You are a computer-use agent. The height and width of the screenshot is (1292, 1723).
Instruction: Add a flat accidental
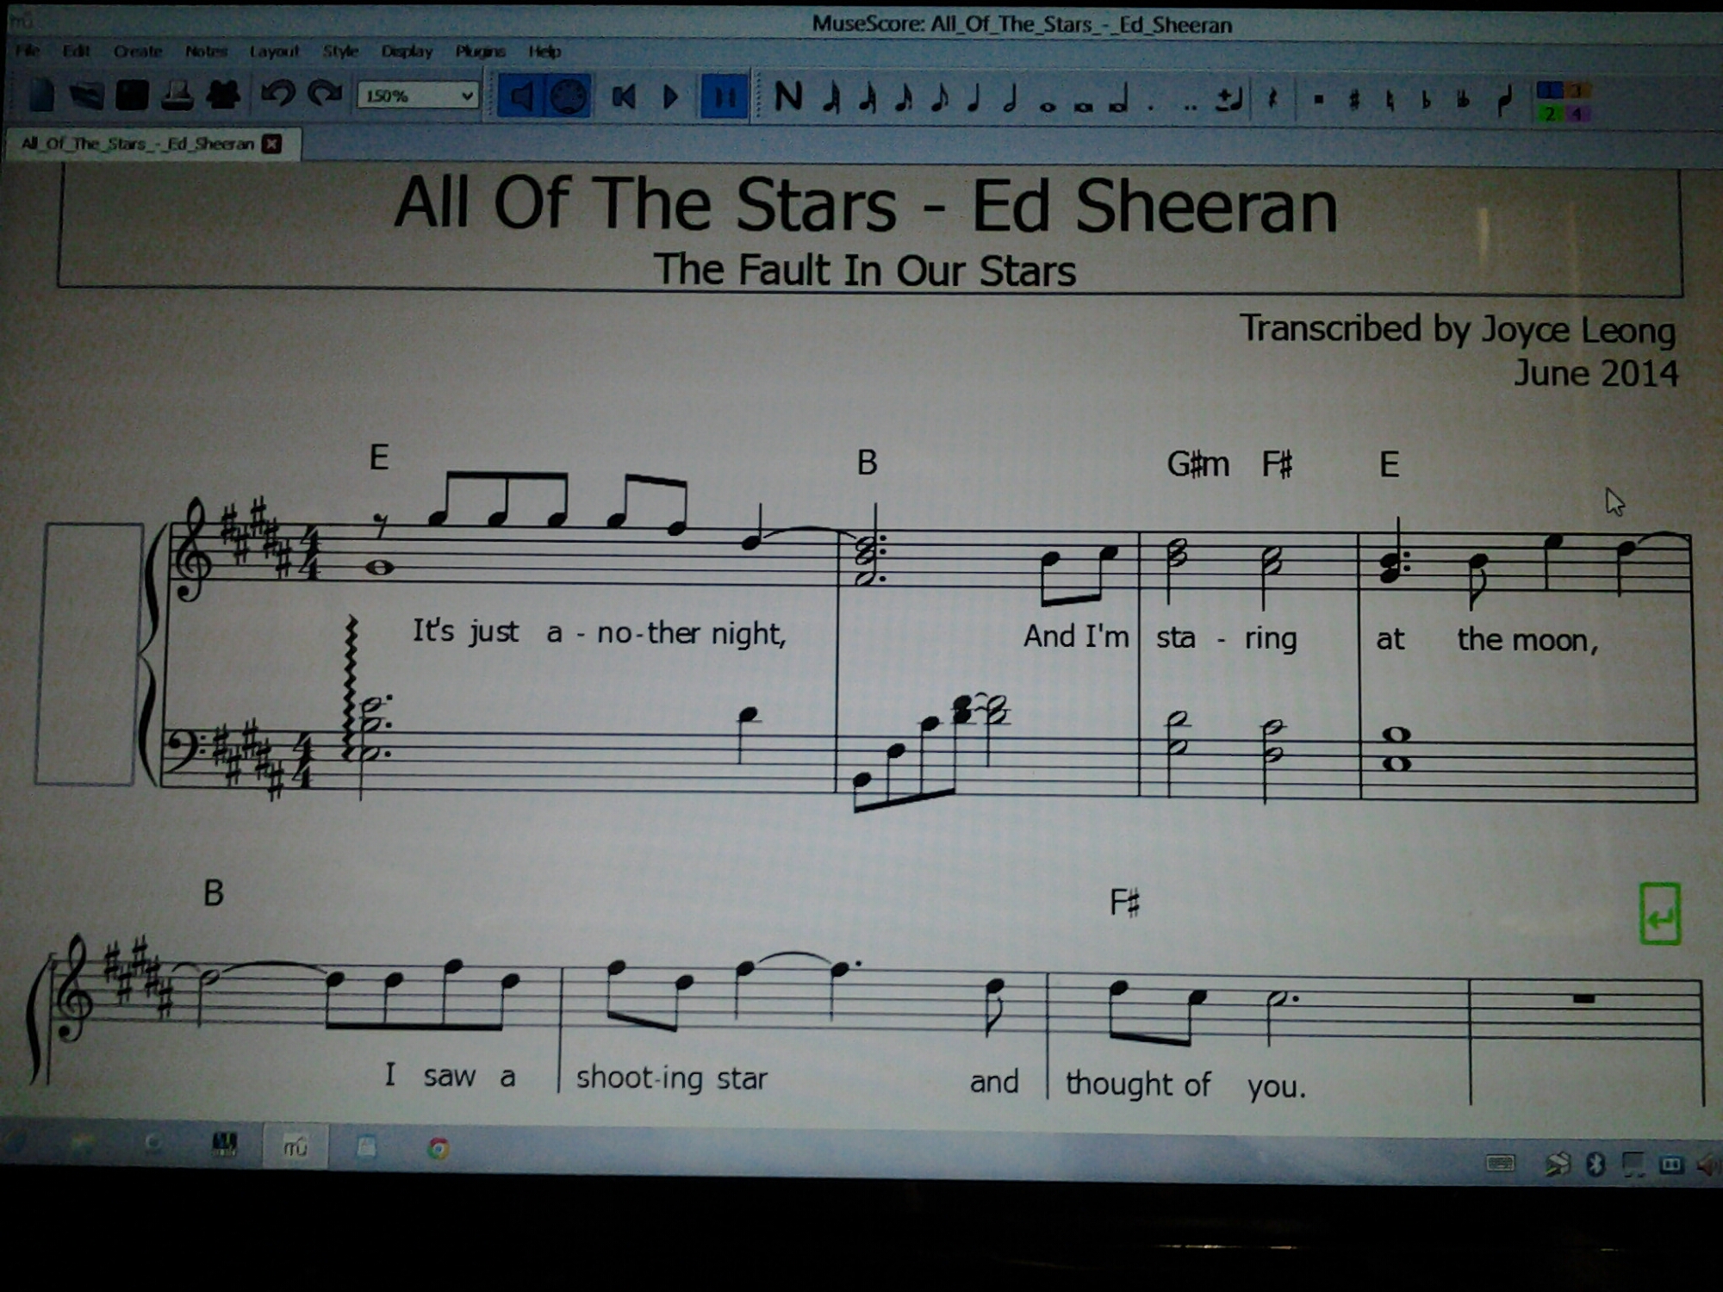click(x=1426, y=101)
